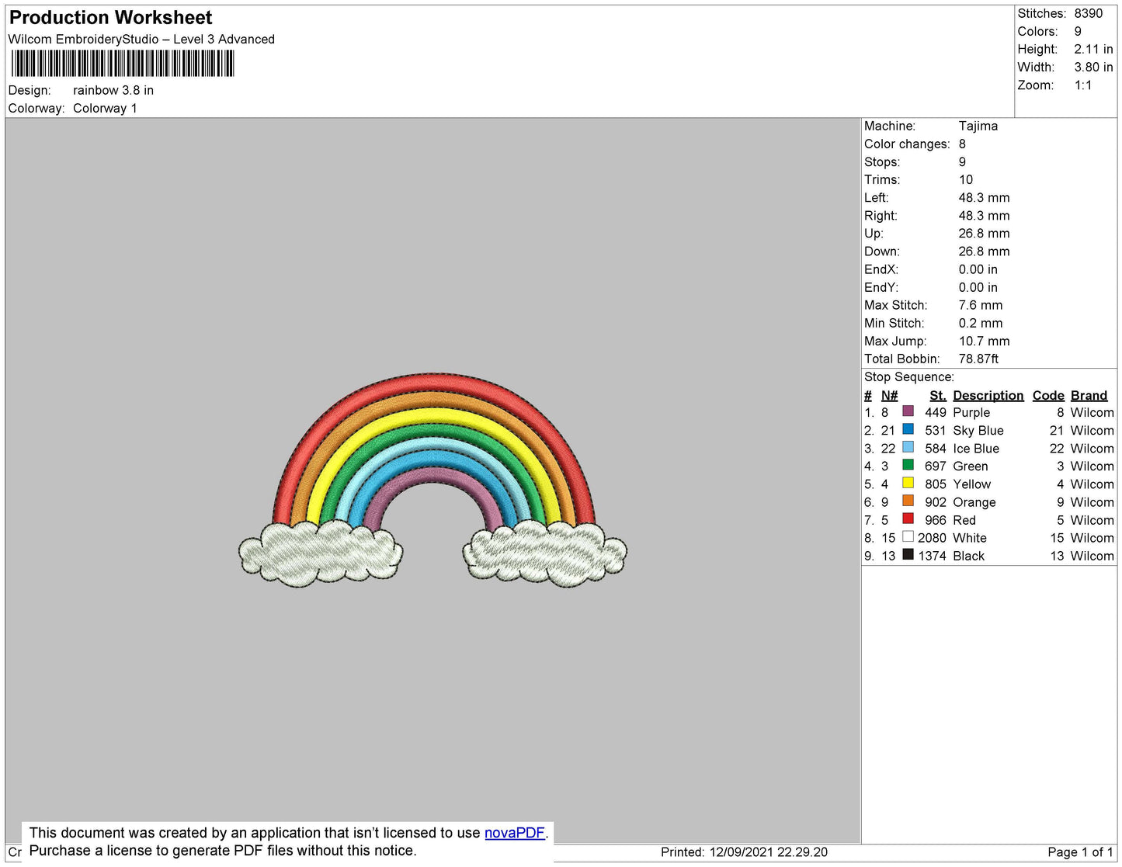This screenshot has height=867, width=1122.
Task: Click the Machine value Tajima
Action: point(978,126)
